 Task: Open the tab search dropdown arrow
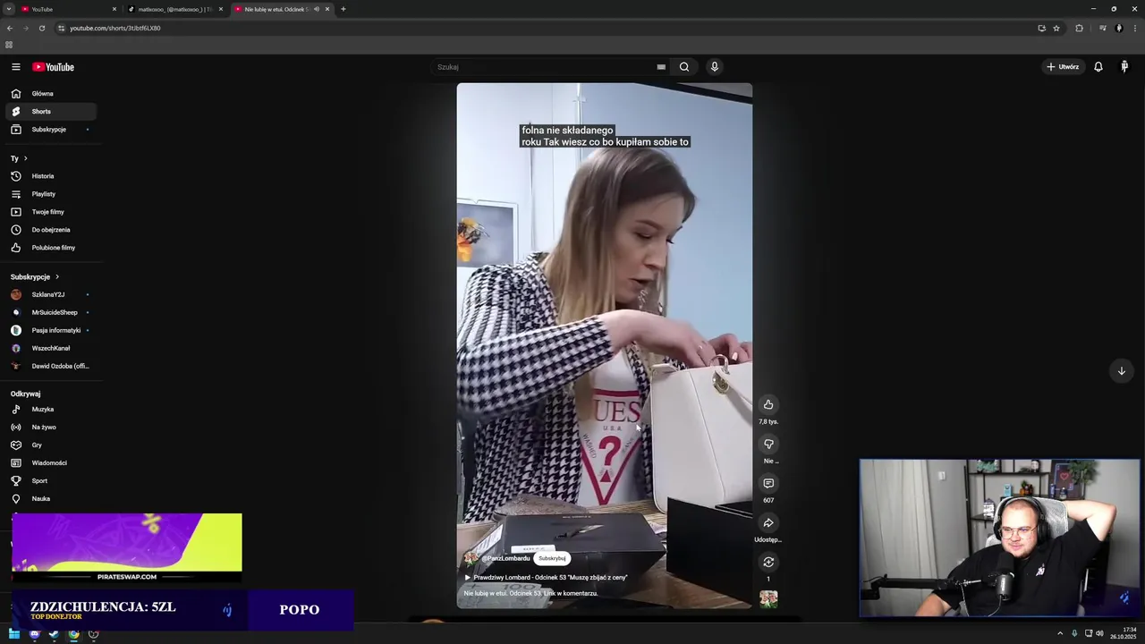click(8, 9)
